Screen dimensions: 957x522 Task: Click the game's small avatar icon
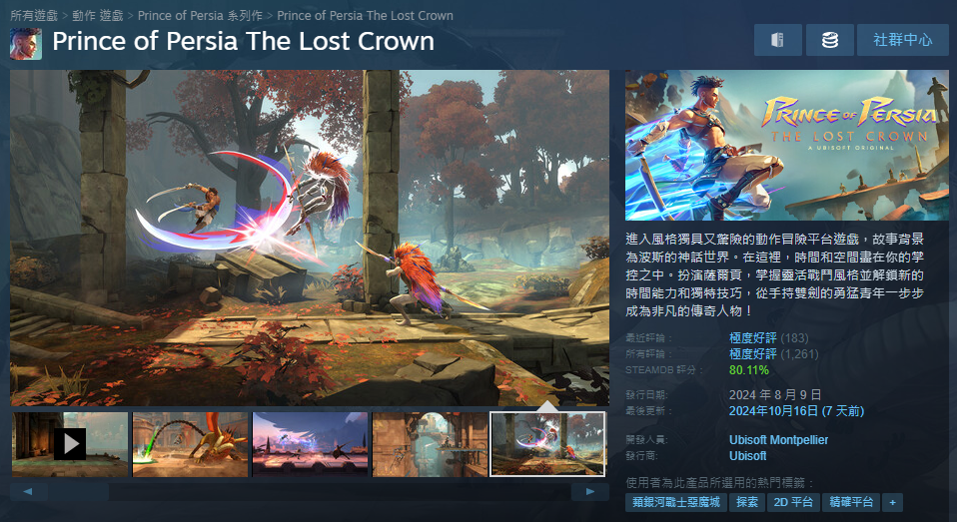tap(26, 43)
